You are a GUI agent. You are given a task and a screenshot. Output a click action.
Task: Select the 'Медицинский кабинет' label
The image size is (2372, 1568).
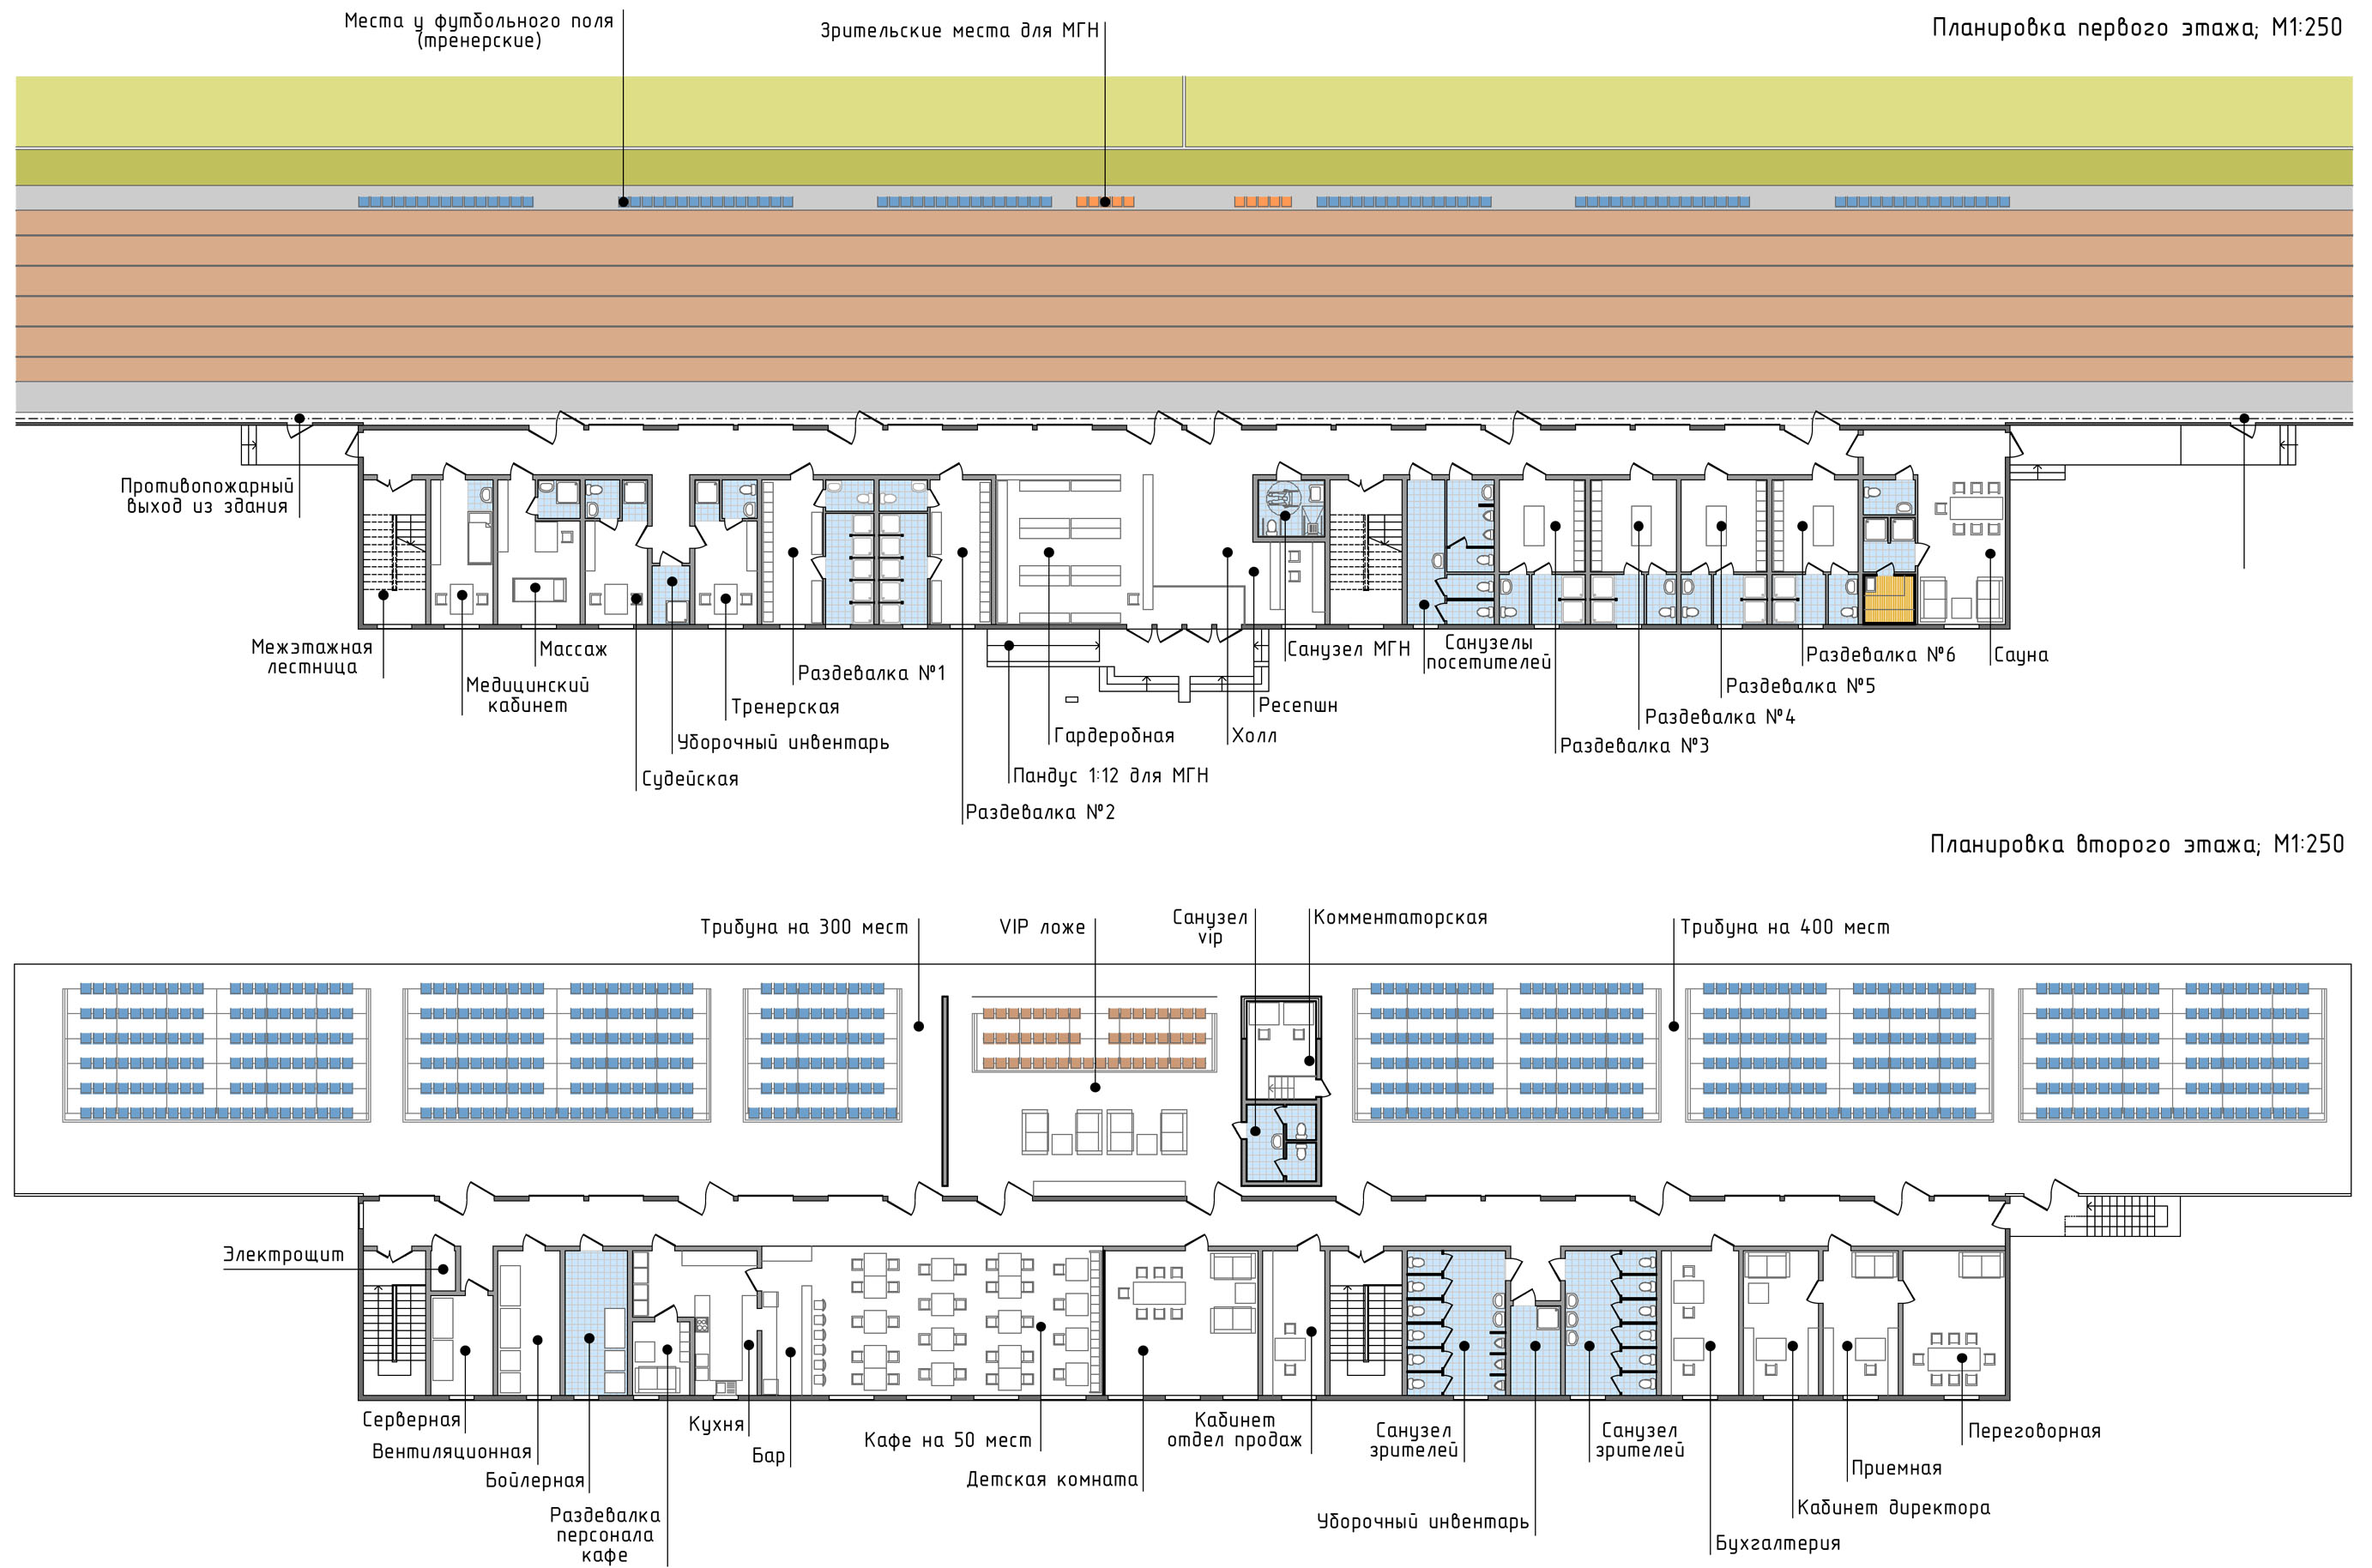(527, 695)
